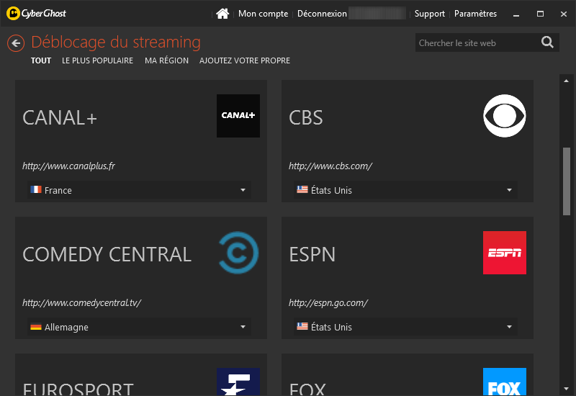Open the Eurosport star logo
The height and width of the screenshot is (396, 576).
tap(238, 382)
